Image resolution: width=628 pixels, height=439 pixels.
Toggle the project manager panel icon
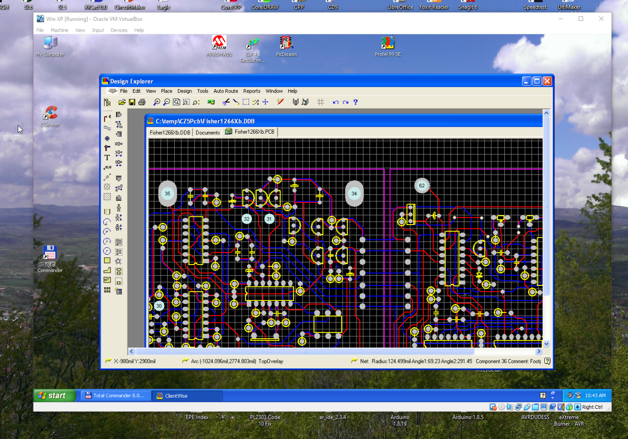tap(107, 102)
